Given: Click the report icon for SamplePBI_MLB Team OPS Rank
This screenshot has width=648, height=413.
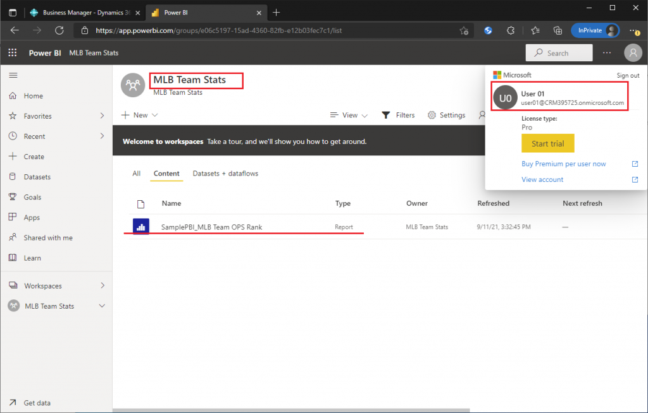Looking at the screenshot, I should click(141, 227).
